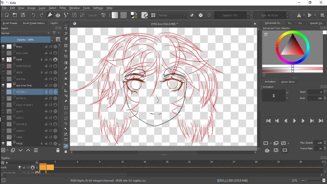This screenshot has width=327, height=184.
Task: Select the Elliptical Selection tool
Action: (66, 113)
